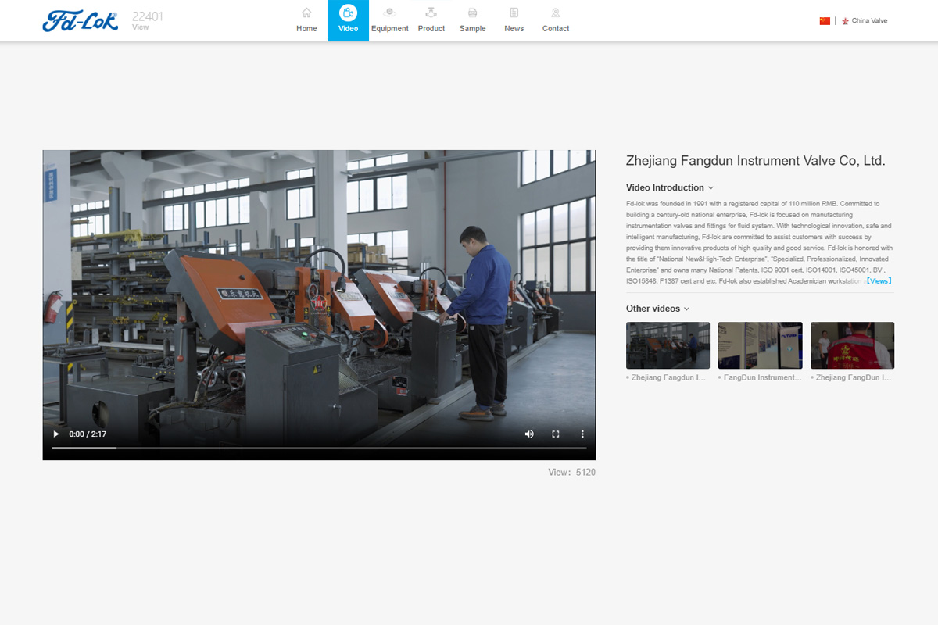Open the FangDun Instrument video thumbnail
This screenshot has width=938, height=625.
point(760,345)
